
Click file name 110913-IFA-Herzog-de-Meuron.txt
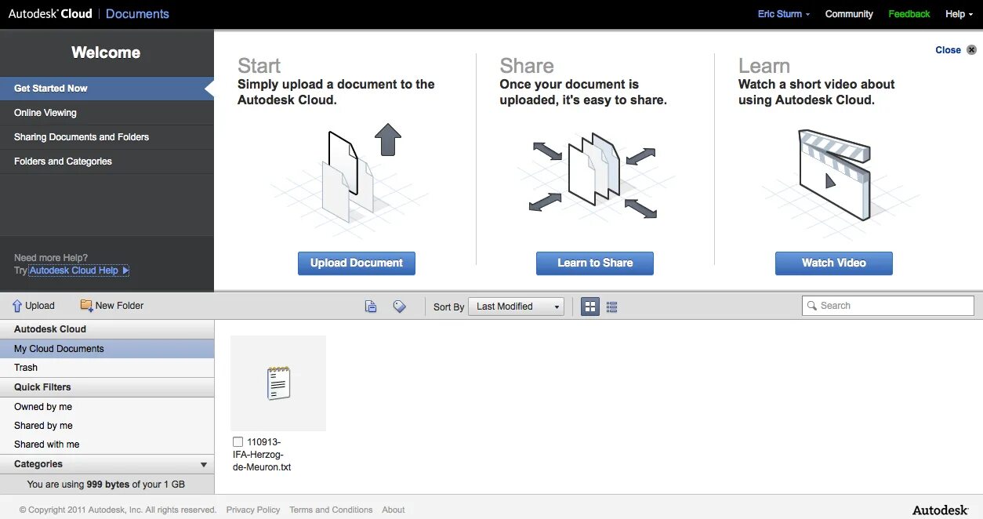(263, 455)
